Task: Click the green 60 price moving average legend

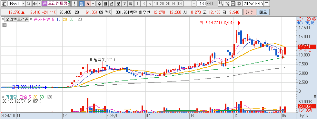Action: [71, 20]
